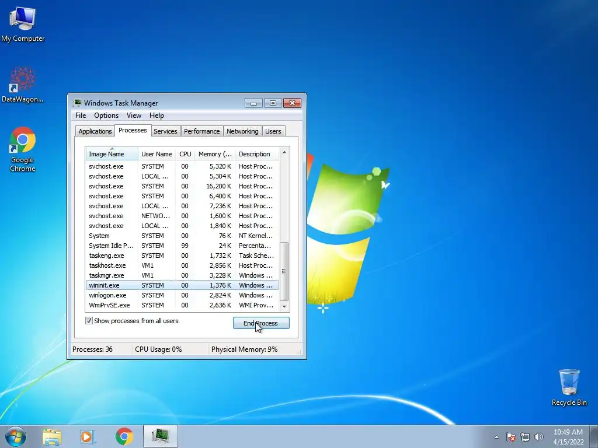Minimize the Task Manager window

coord(253,103)
